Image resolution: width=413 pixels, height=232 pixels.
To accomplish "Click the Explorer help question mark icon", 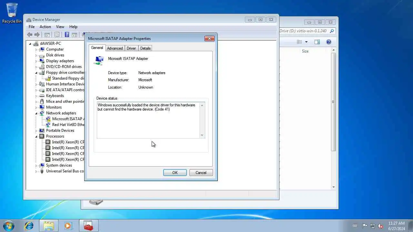I will point(329,42).
